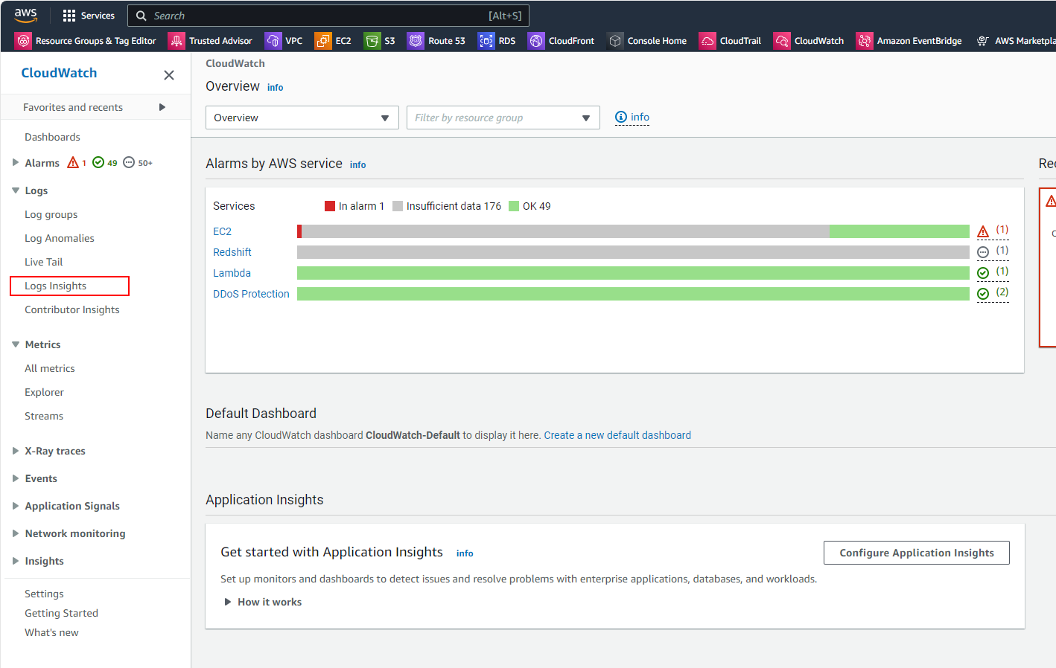Image resolution: width=1056 pixels, height=668 pixels.
Task: Open the S3 shortcut in favorites bar
Action: 380,41
